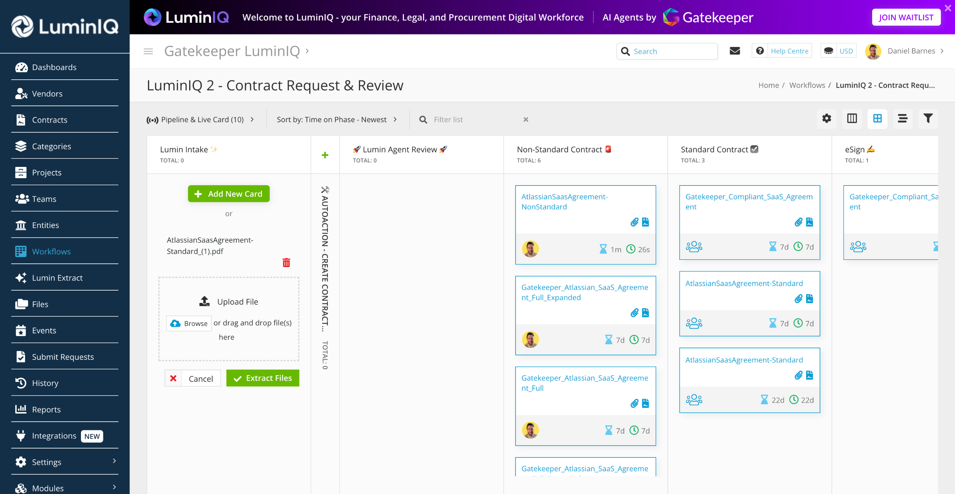The image size is (955, 494).
Task: Click the Extract Files button
Action: pos(263,378)
